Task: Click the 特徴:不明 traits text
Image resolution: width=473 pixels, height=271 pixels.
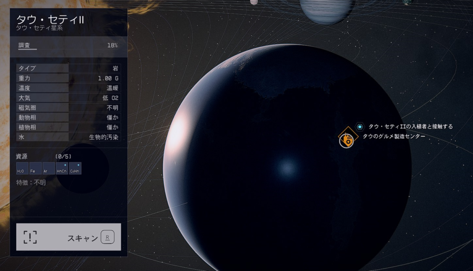Action: point(31,182)
